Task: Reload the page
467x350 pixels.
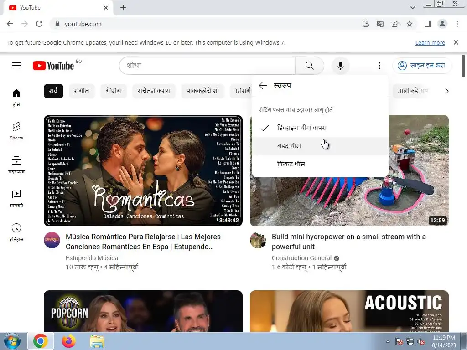Action: [x=39, y=24]
